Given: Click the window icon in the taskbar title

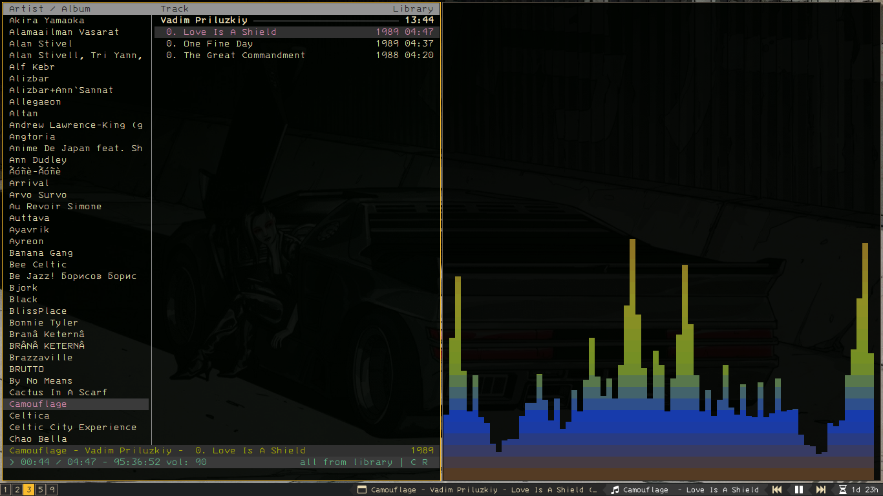Looking at the screenshot, I should coord(362,490).
